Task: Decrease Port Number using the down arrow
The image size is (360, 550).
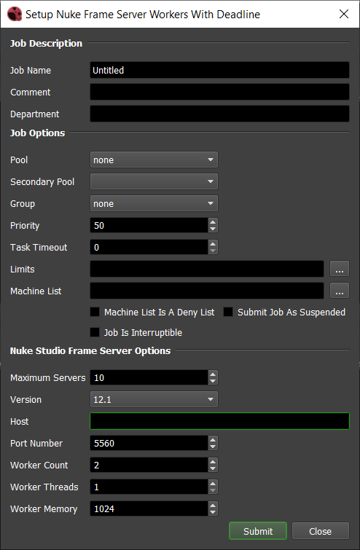Action: pyautogui.click(x=213, y=447)
